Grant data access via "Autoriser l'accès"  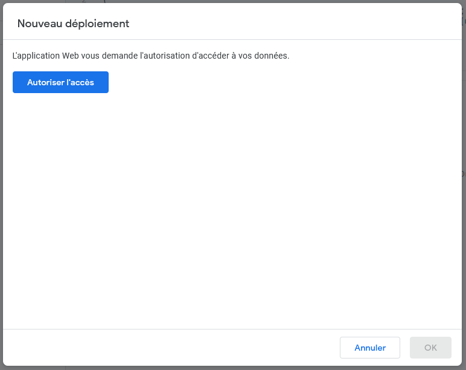pyautogui.click(x=60, y=82)
